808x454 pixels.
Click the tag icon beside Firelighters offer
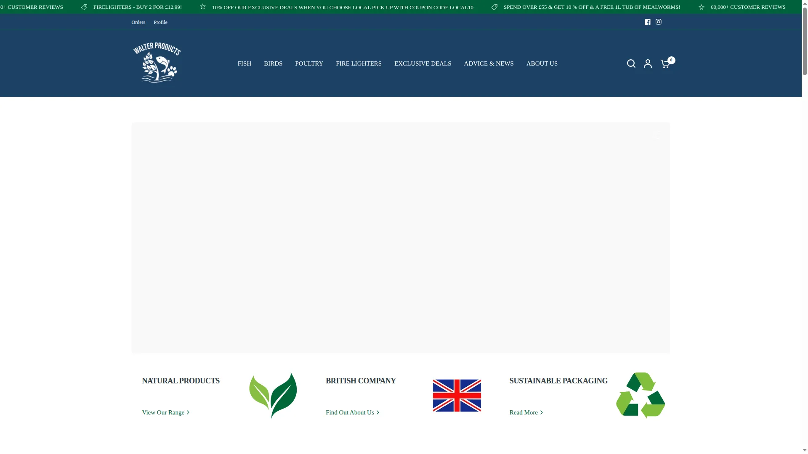(x=84, y=7)
